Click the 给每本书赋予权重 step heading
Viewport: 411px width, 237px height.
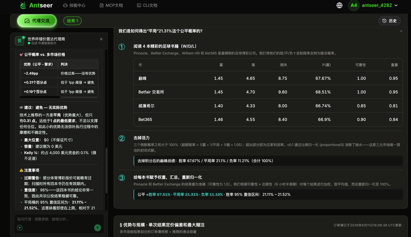click(168, 177)
